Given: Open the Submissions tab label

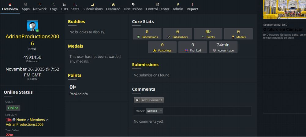Looking at the screenshot, I should pos(92,9).
